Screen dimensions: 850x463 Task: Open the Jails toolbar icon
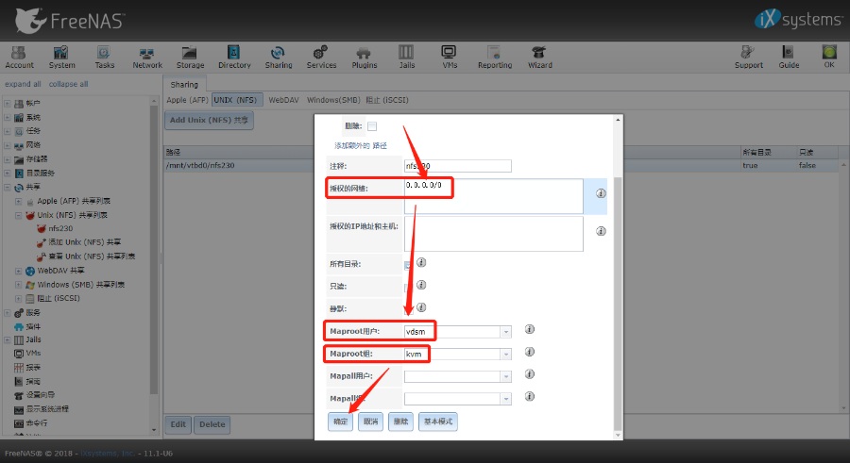click(x=406, y=57)
